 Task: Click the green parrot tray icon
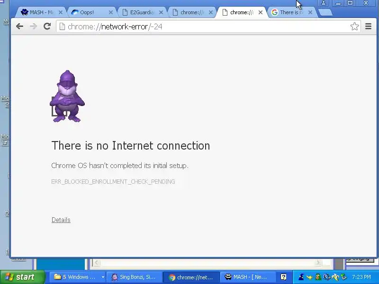coord(318,277)
